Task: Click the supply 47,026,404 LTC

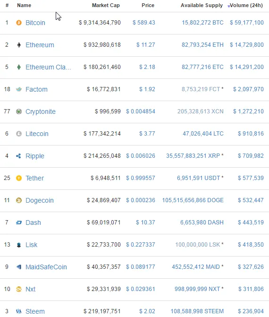Action: [x=203, y=134]
